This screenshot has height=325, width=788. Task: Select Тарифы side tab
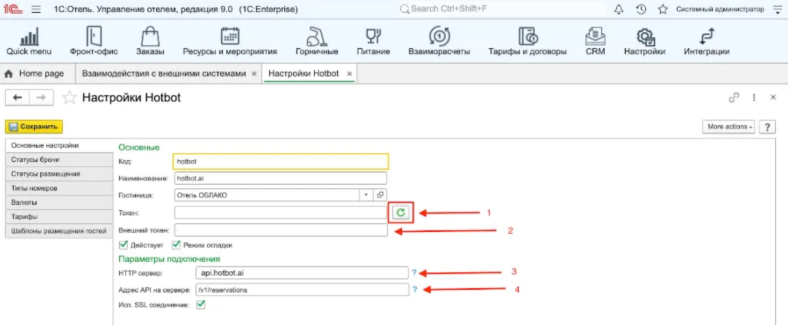click(x=59, y=217)
